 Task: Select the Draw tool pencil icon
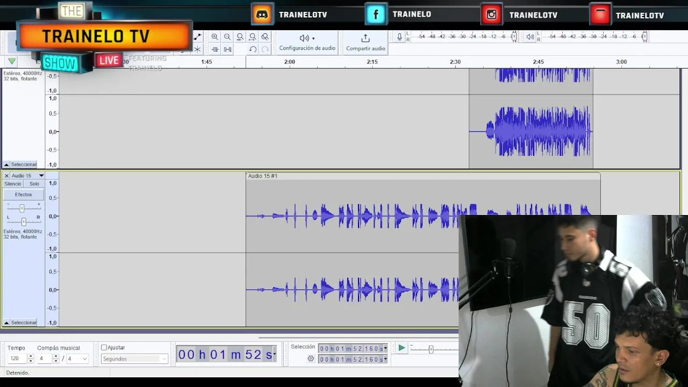click(197, 37)
